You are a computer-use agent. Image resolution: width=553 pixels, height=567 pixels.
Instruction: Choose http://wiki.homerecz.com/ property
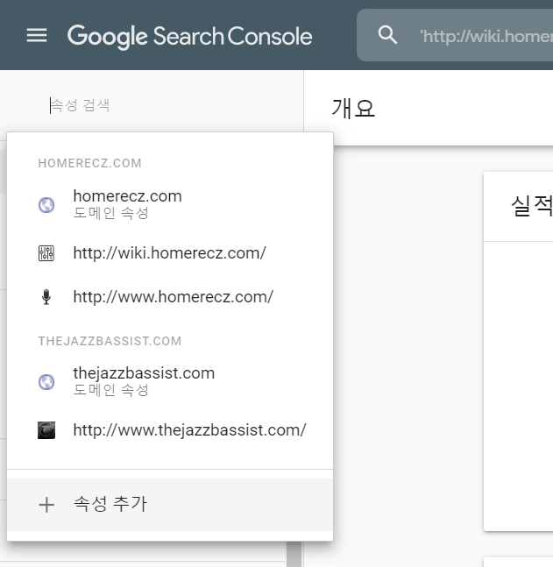[x=169, y=253]
